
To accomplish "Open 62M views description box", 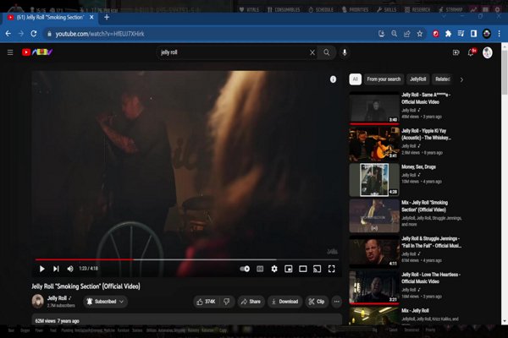I will pos(187,319).
